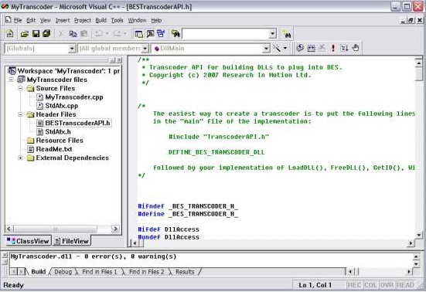Open the find text combo dropdown arrow
Viewport: 426px width, 292px height.
tap(272, 34)
